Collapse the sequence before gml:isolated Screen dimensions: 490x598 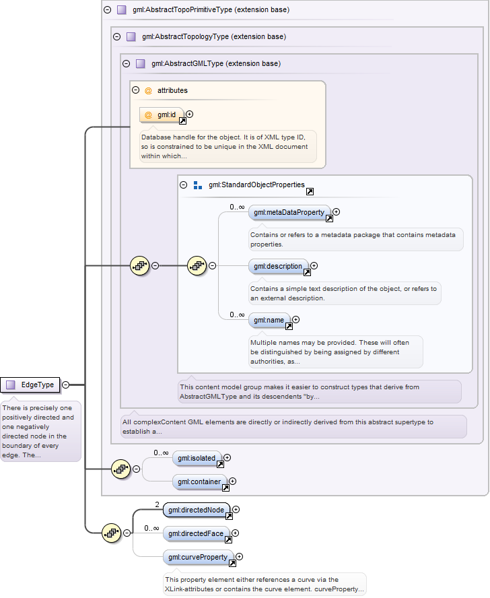(x=136, y=469)
